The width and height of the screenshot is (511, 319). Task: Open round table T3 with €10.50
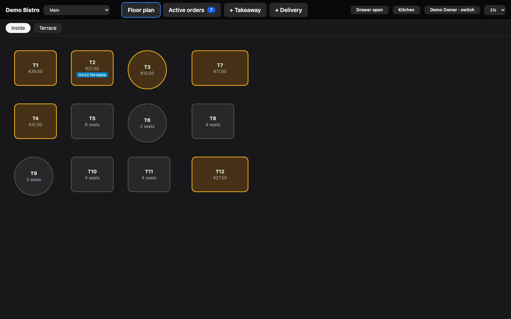[147, 70]
